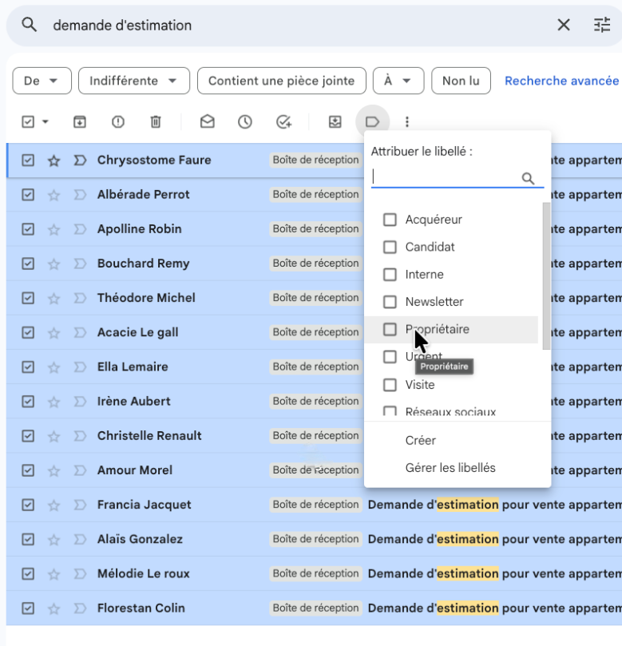Report selected emails as spam
Screen dimensions: 622x646
coord(118,122)
